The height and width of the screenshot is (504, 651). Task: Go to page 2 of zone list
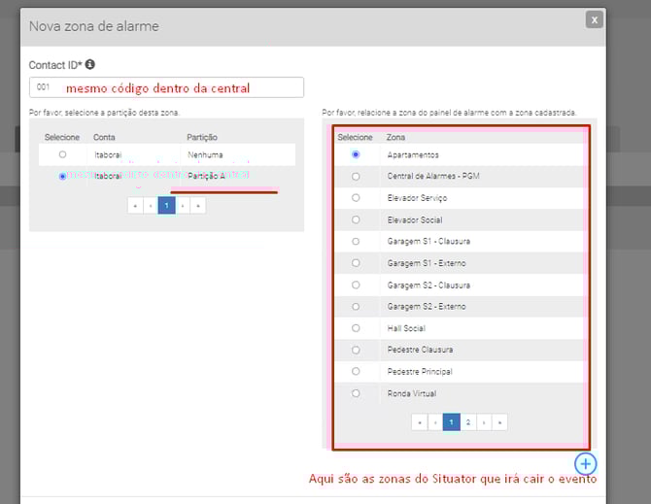[468, 422]
